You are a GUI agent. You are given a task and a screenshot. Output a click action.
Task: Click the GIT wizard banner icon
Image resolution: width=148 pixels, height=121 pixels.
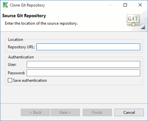click(x=133, y=20)
